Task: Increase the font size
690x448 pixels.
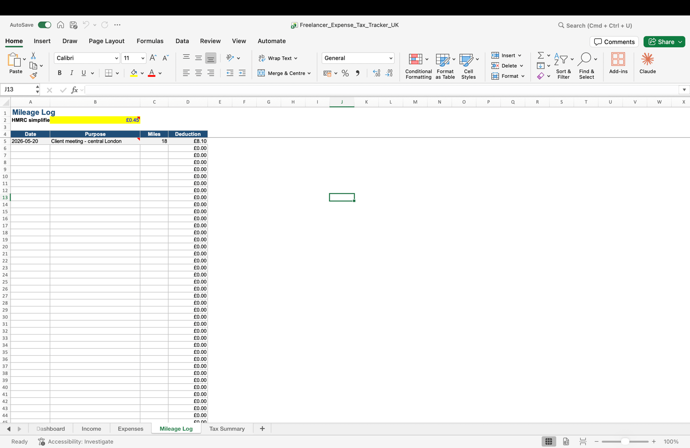Action: click(153, 58)
